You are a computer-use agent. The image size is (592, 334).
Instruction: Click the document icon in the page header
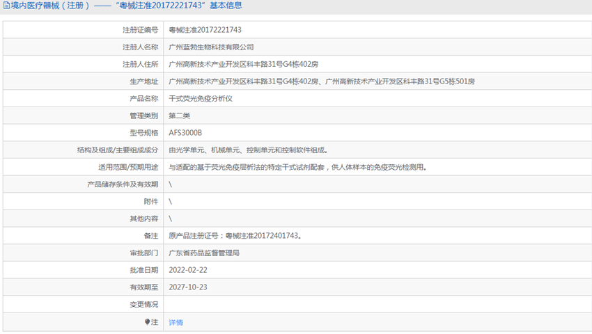click(x=6, y=6)
